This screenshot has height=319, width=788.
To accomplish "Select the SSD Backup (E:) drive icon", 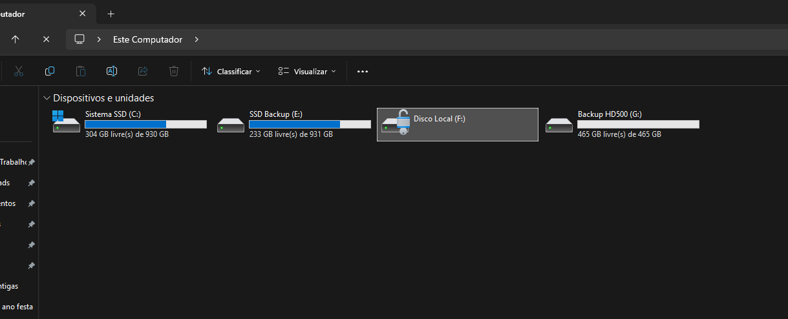I will pos(231,125).
